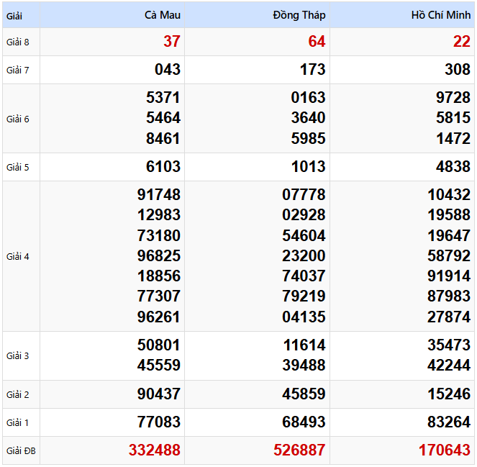Click Đồng Tháp special prize number 526887
Image resolution: width=477 pixels, height=467 pixels.
[299, 450]
